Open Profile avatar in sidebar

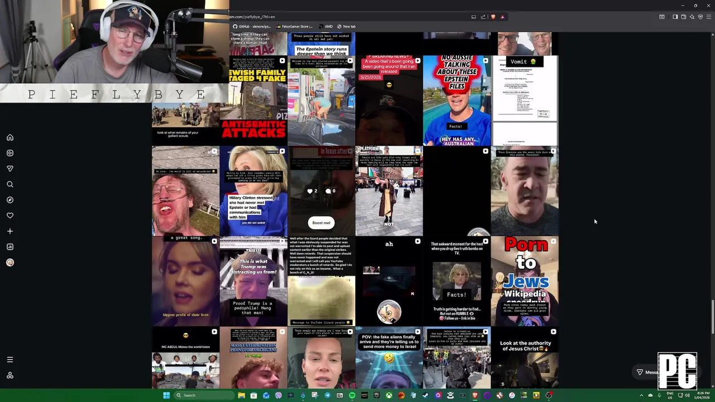(x=10, y=262)
